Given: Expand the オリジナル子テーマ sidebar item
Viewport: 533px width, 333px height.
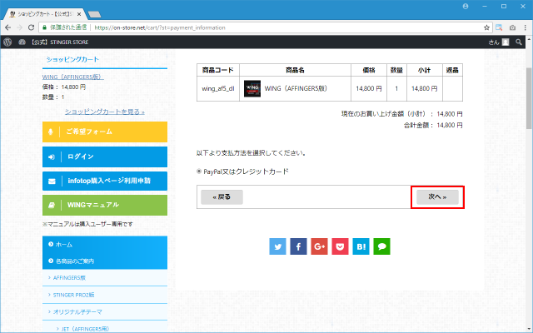Looking at the screenshot, I should (77, 312).
